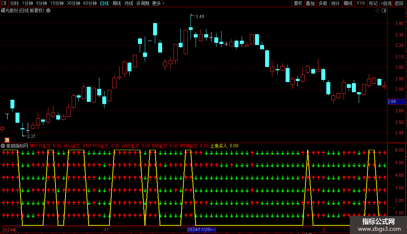Select the 1分钟 period

(27, 3)
